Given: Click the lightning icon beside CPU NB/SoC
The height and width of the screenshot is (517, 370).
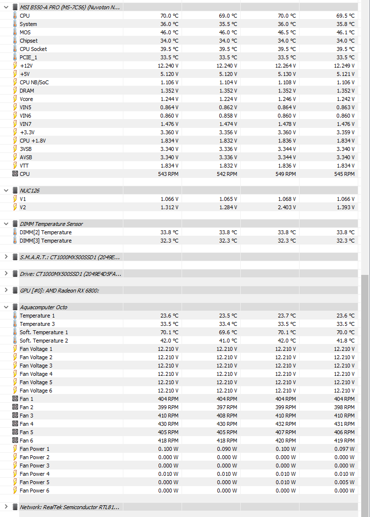Looking at the screenshot, I should pos(15,82).
